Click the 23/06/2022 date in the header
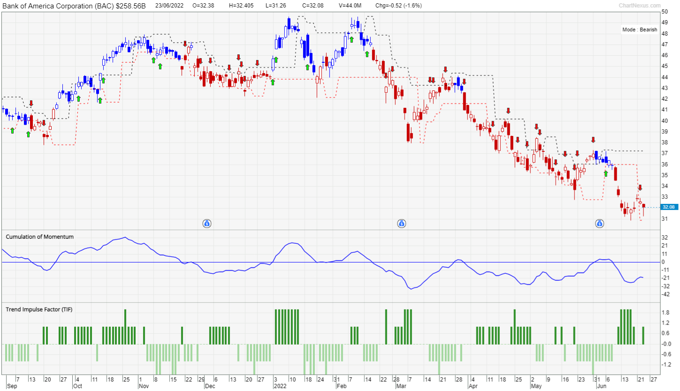Image resolution: width=680 pixels, height=391 pixels. (169, 5)
